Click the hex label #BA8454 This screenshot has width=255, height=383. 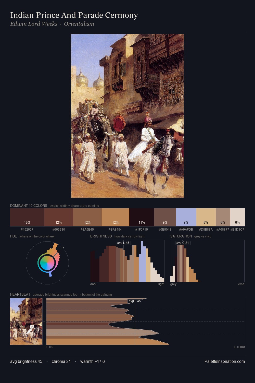[115, 230]
